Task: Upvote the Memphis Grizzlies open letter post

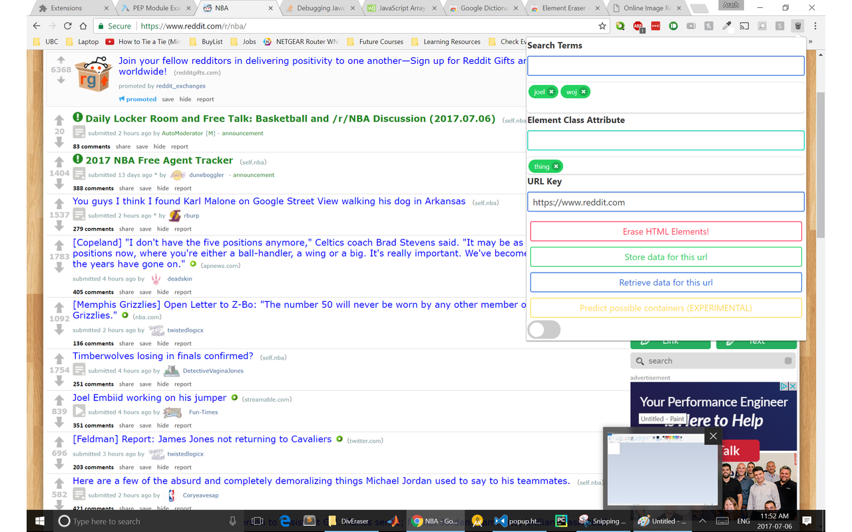Action: pos(59,307)
